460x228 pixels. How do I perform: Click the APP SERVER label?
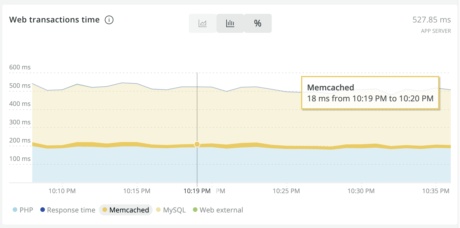pos(436,31)
